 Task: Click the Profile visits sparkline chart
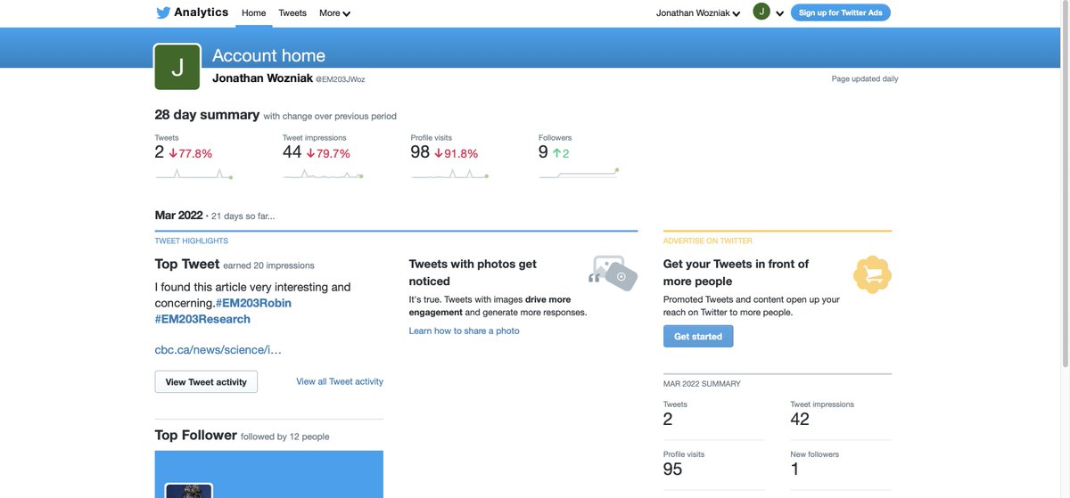tap(450, 174)
